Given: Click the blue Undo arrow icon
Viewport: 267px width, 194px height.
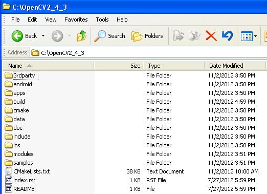Looking at the screenshot, I should 227,36.
